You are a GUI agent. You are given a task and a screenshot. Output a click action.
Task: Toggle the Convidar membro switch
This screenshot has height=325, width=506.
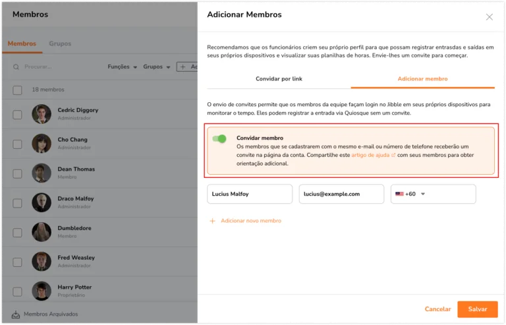pos(219,139)
